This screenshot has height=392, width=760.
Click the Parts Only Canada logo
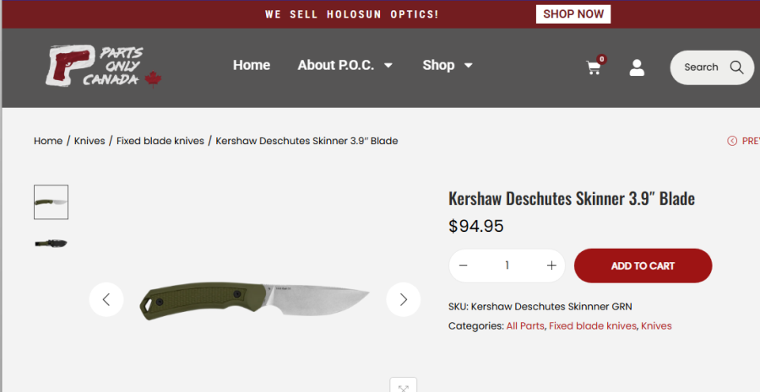click(x=103, y=66)
